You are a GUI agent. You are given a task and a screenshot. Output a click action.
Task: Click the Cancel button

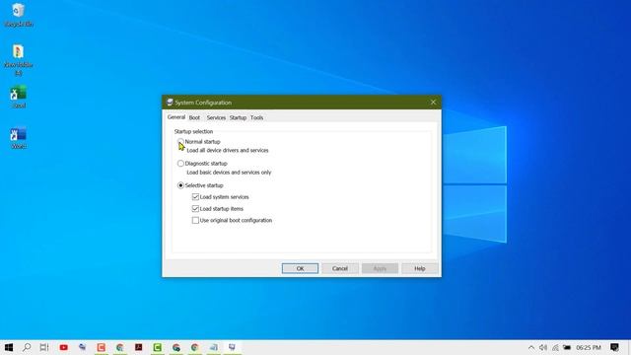coord(340,268)
